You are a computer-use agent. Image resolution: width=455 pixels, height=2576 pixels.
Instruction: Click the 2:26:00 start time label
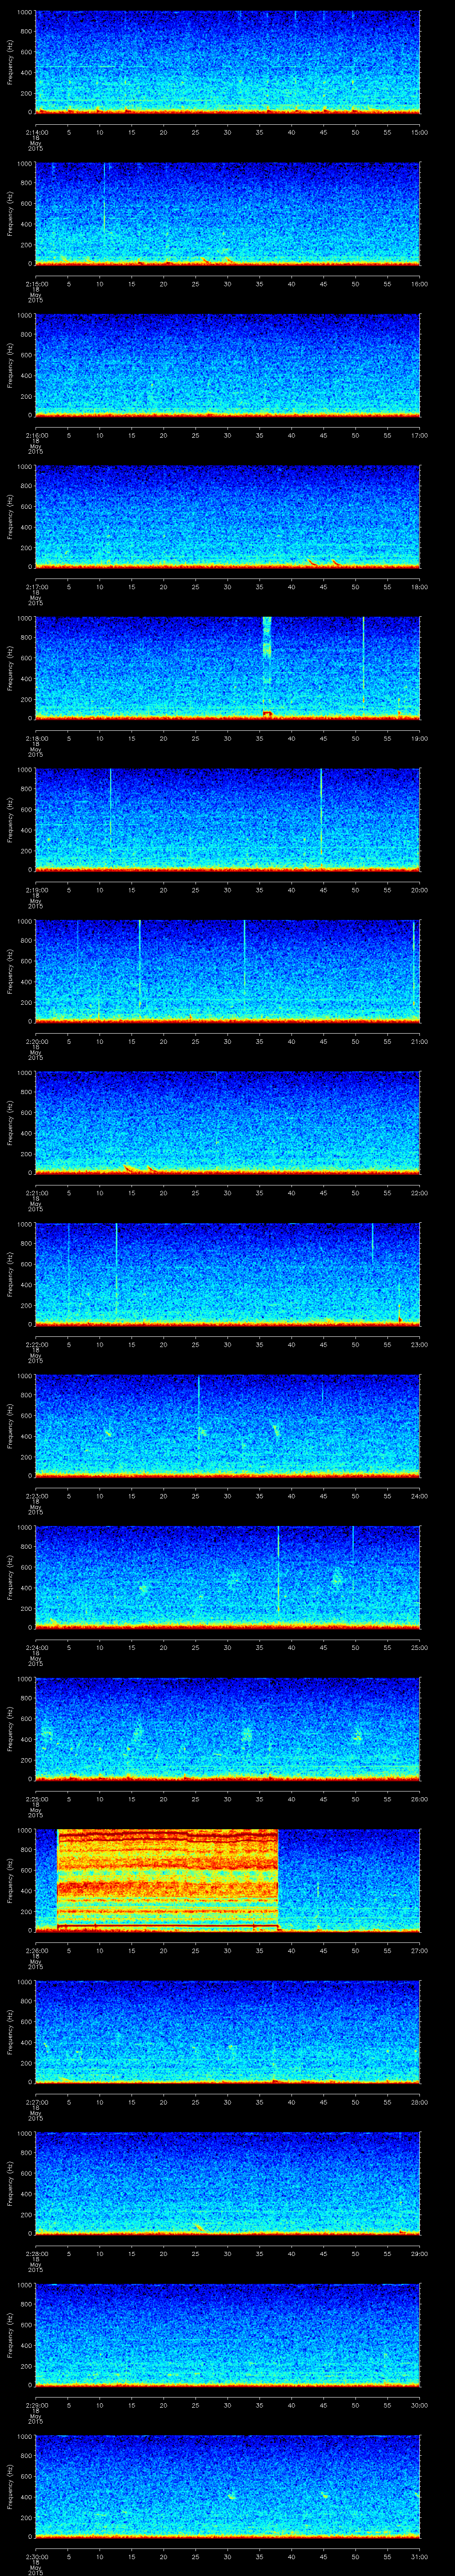(x=36, y=1950)
